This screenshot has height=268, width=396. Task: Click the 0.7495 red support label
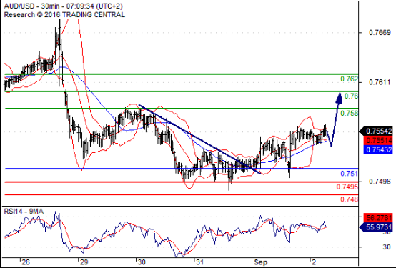click(x=347, y=187)
